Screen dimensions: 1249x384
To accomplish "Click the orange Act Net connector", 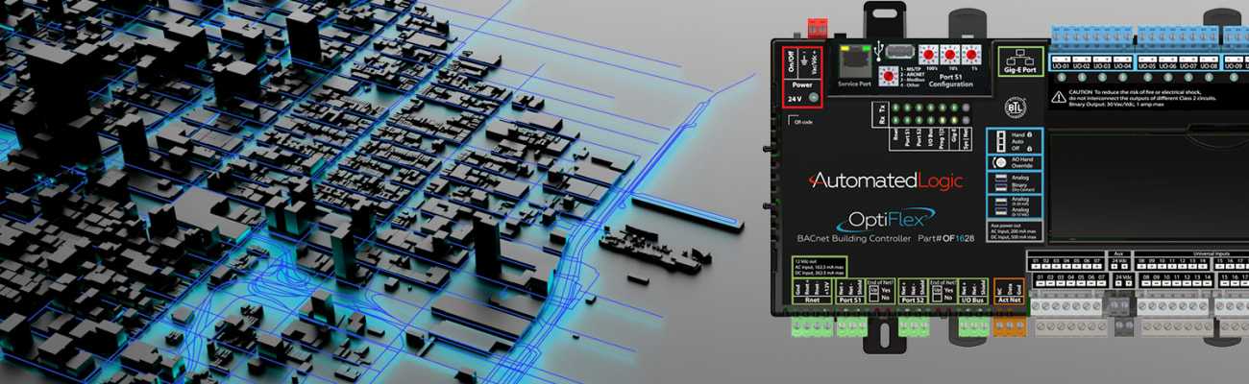I will (x=1010, y=324).
